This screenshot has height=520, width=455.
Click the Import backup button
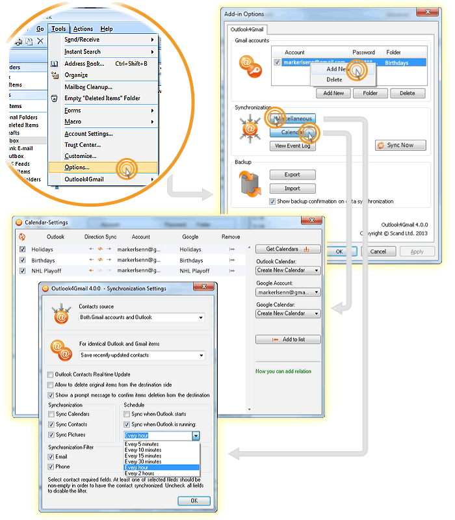click(292, 188)
